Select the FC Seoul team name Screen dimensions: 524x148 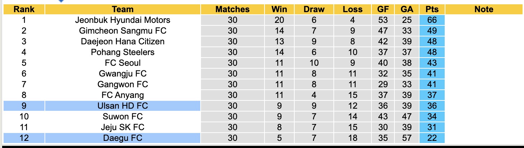123,63
